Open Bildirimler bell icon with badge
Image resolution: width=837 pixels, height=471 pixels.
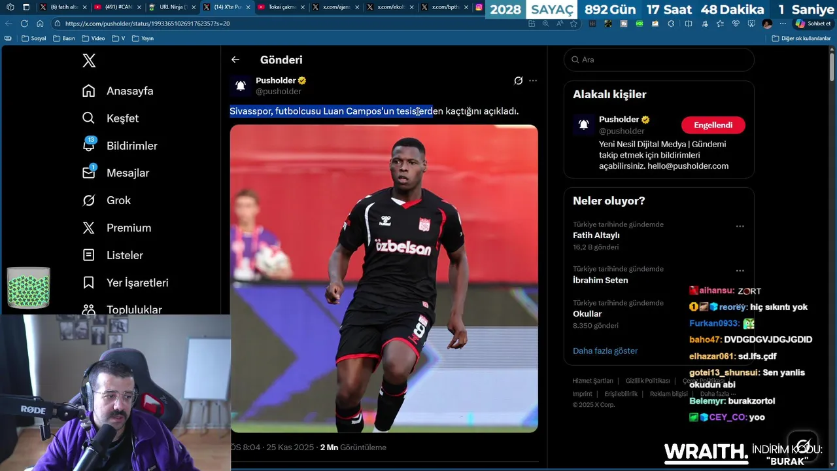coord(89,145)
